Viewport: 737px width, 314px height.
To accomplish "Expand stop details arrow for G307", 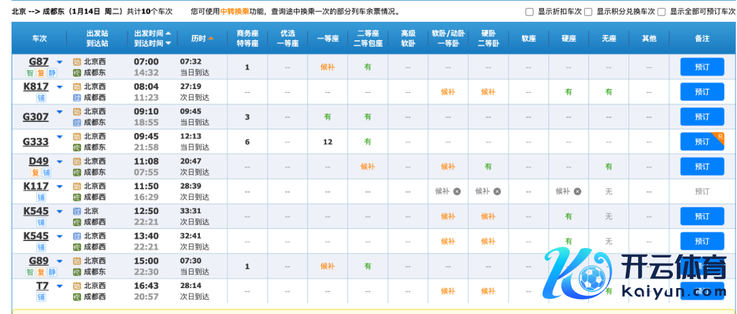I will (x=59, y=112).
